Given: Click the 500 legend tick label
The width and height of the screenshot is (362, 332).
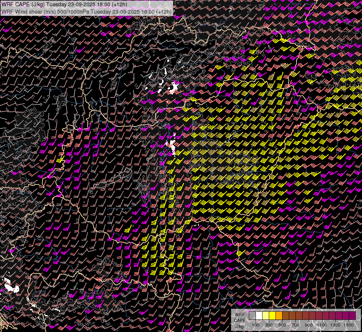Looking at the screenshot, I should point(282,325).
